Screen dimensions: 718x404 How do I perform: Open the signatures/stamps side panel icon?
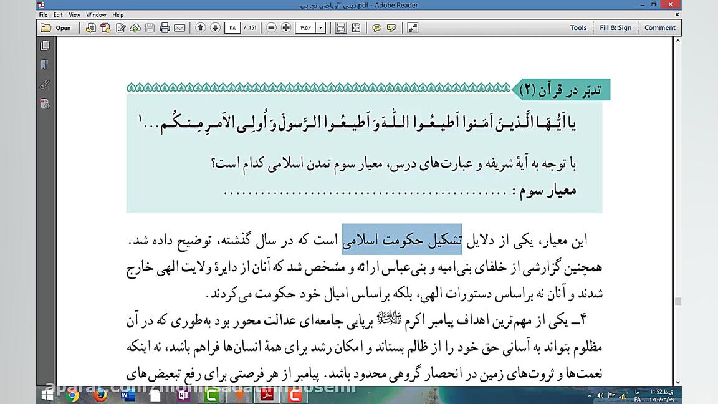coord(45,103)
